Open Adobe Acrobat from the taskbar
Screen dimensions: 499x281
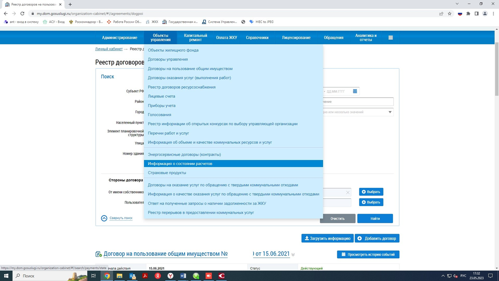click(144, 275)
